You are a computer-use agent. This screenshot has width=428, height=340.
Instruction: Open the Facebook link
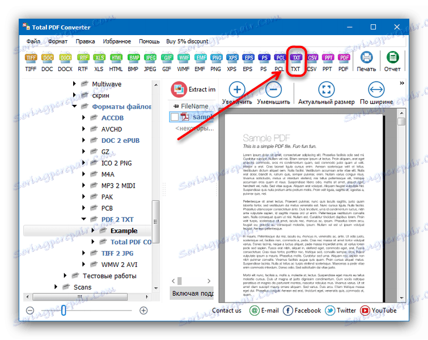[x=302, y=311]
